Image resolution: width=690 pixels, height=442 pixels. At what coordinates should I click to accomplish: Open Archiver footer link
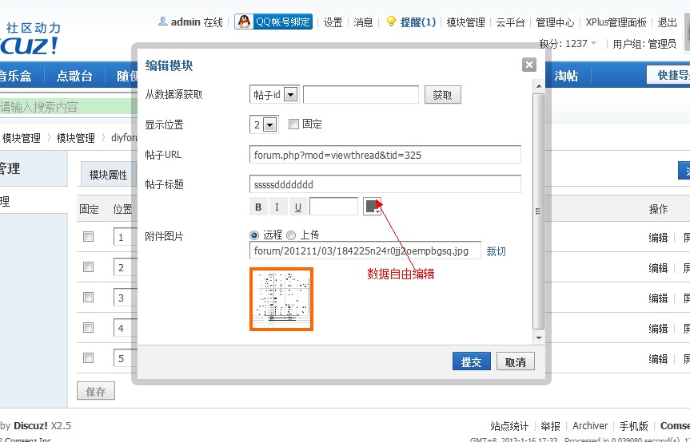pyautogui.click(x=590, y=426)
